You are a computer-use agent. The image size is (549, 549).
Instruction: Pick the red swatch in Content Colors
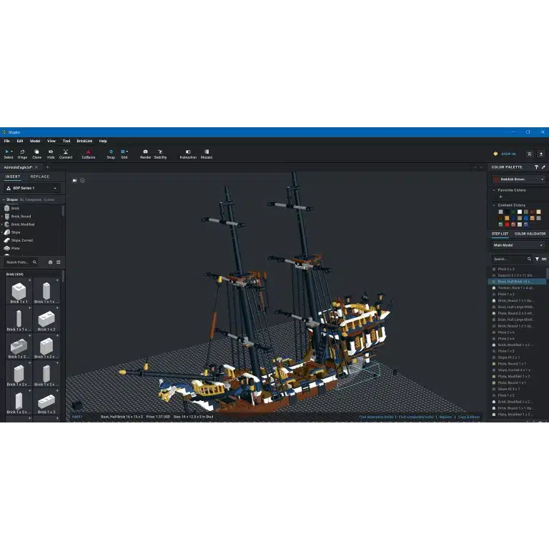pyautogui.click(x=507, y=224)
